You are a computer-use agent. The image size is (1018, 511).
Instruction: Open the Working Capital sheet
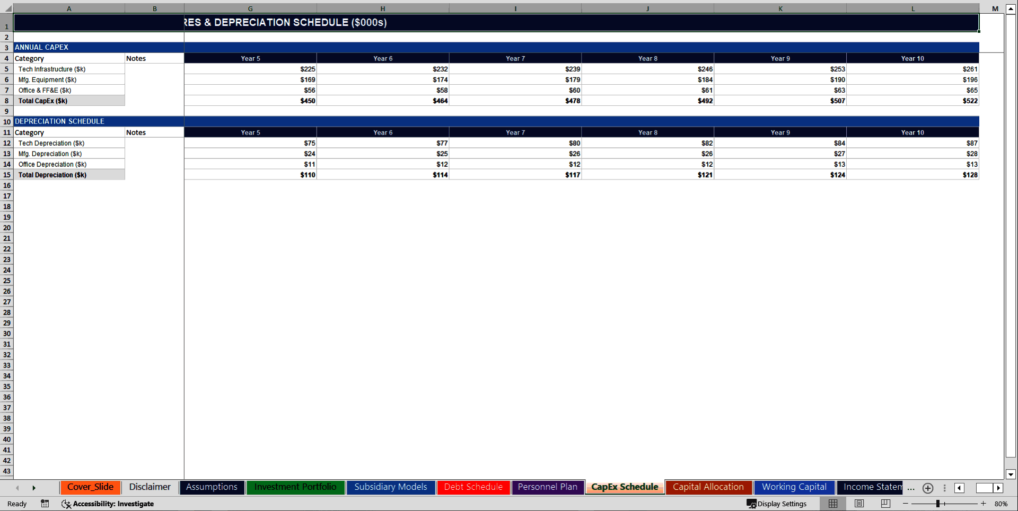point(794,487)
